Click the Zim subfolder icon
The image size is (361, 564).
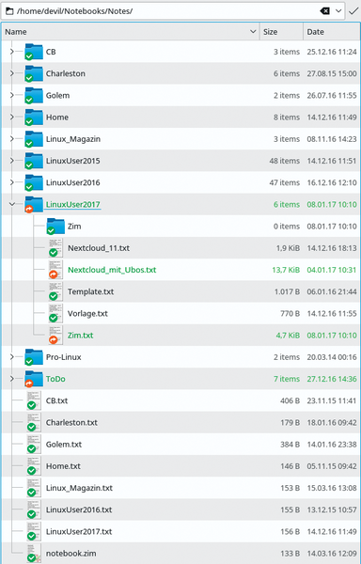tap(55, 227)
